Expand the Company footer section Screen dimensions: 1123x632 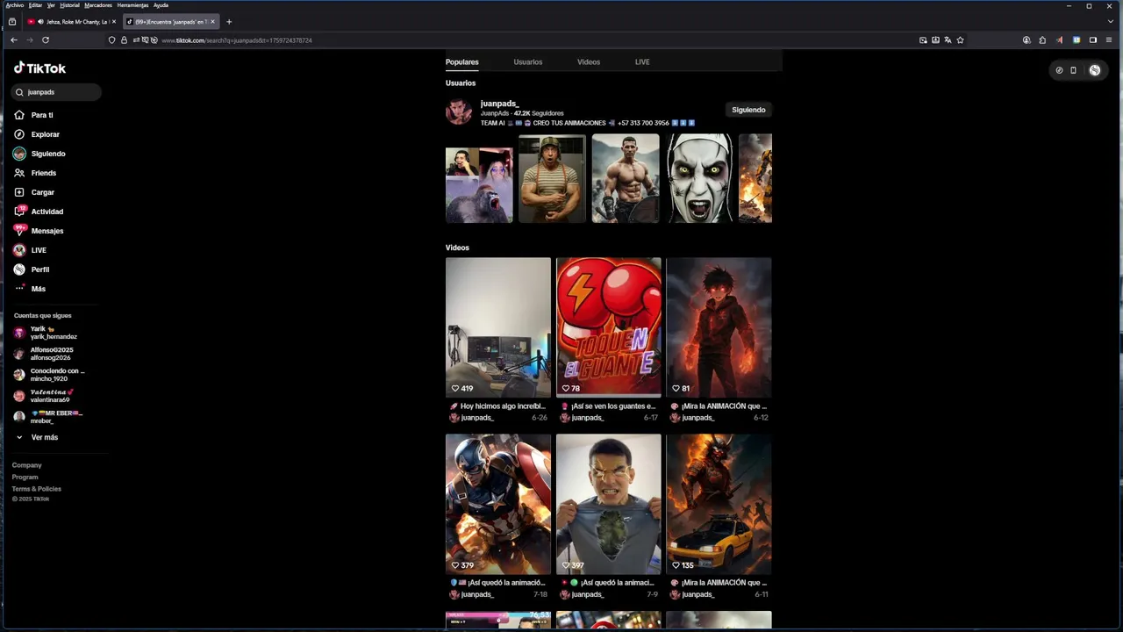click(x=27, y=465)
